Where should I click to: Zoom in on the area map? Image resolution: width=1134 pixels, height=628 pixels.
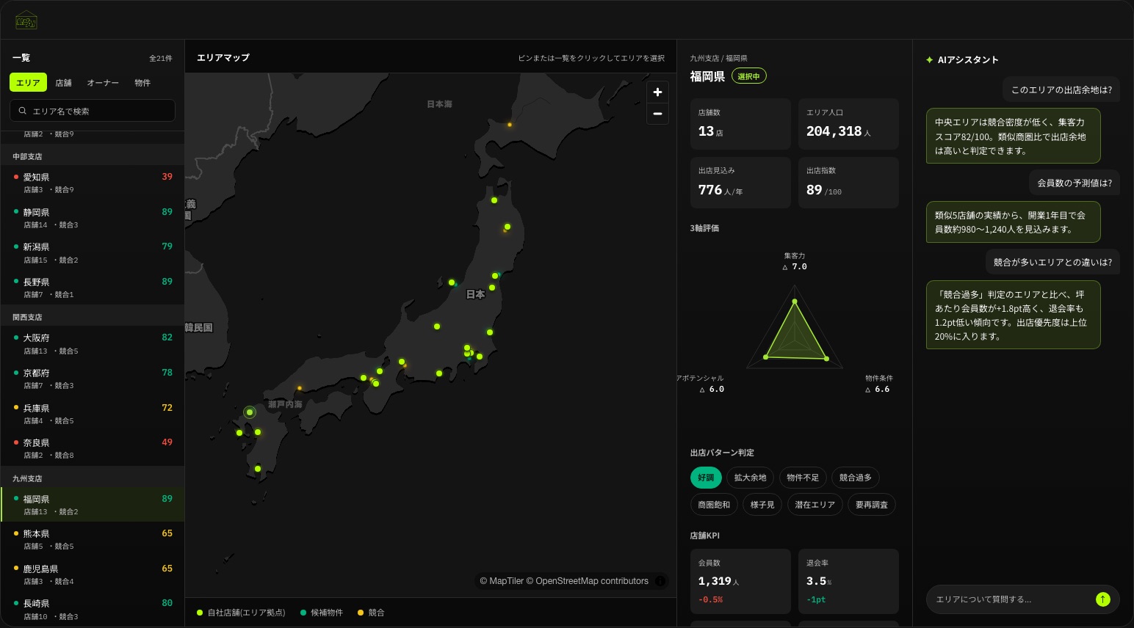(657, 92)
